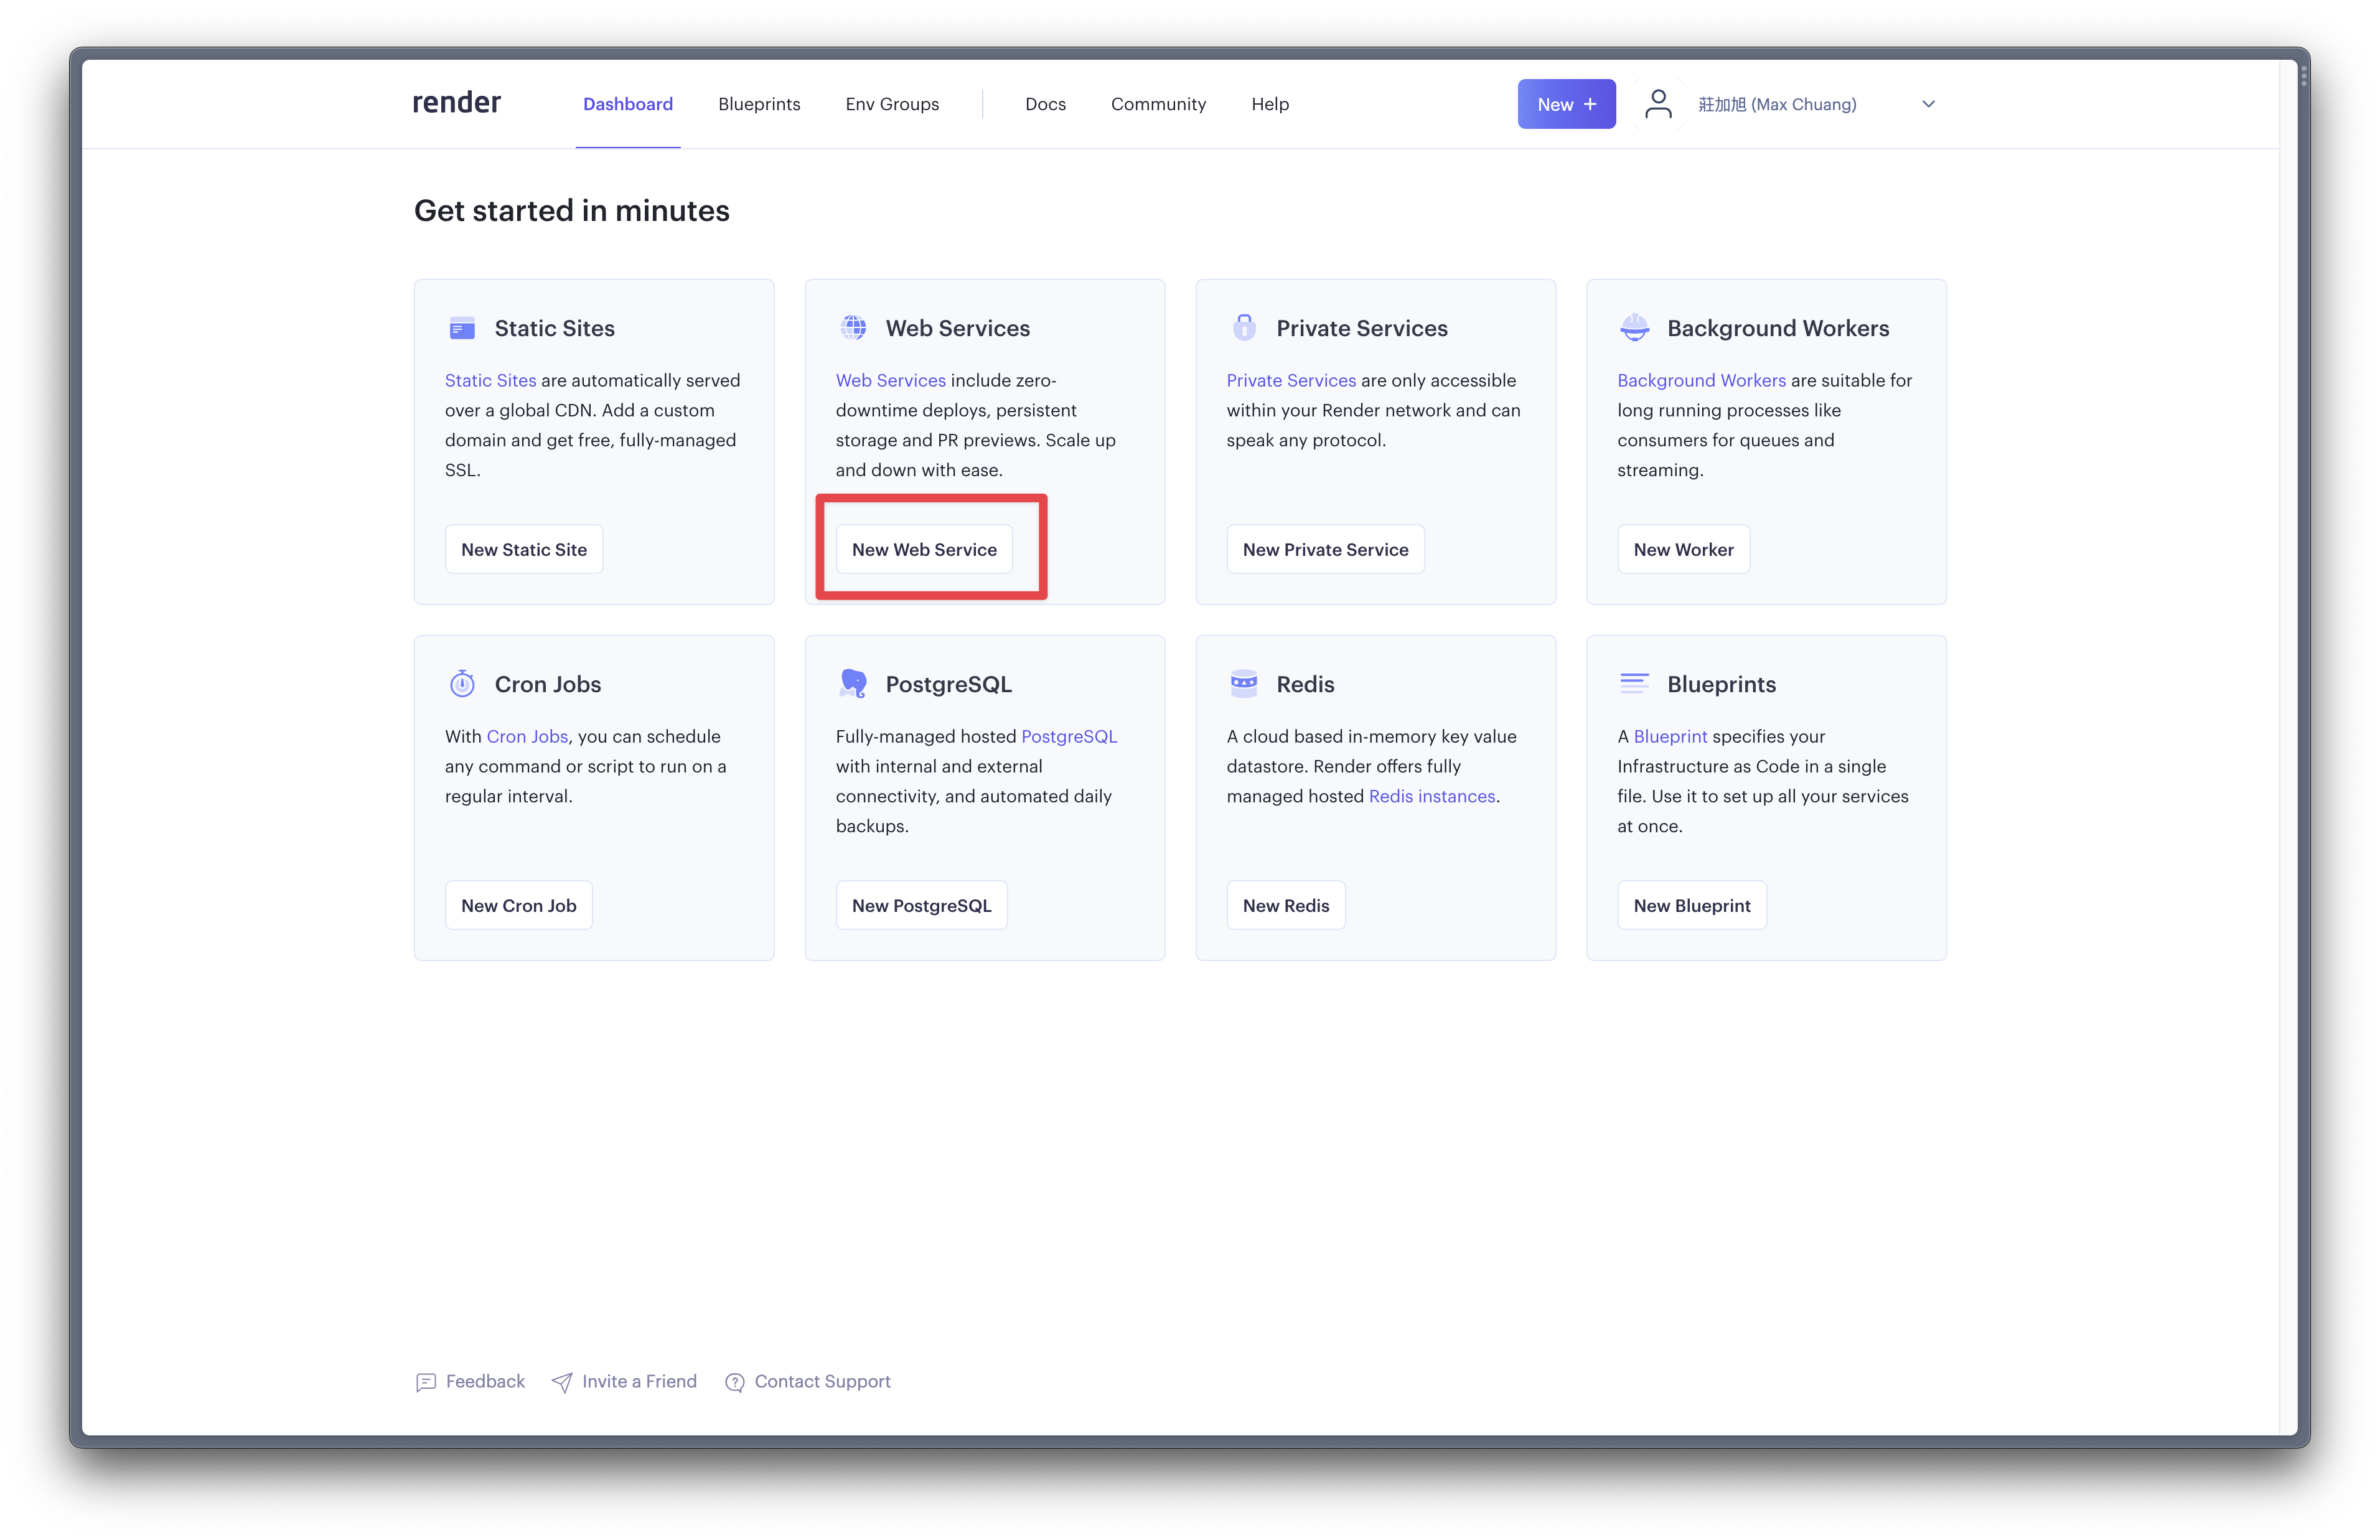The height and width of the screenshot is (1540, 2380).
Task: Click the user account avatar icon
Action: tap(1658, 104)
